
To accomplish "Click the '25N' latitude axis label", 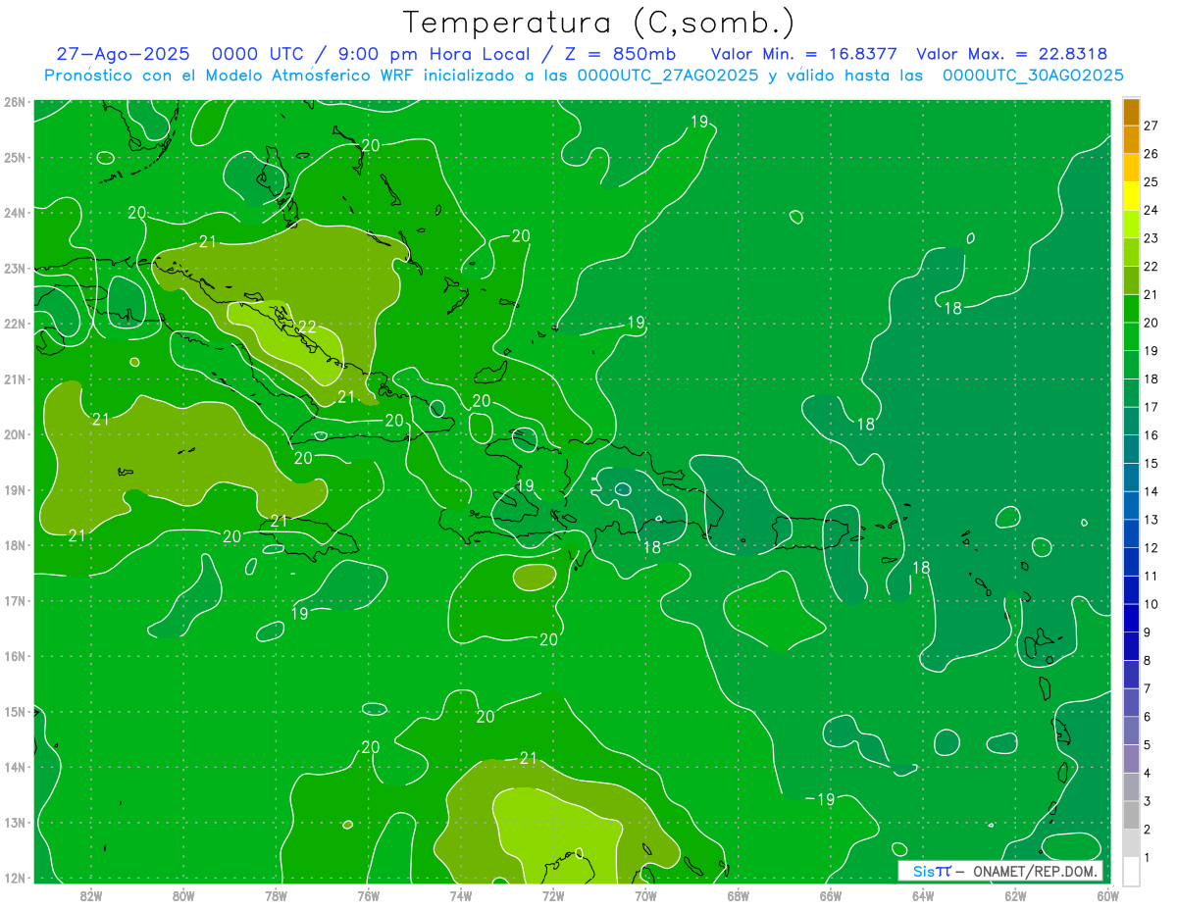I will 14,157.
